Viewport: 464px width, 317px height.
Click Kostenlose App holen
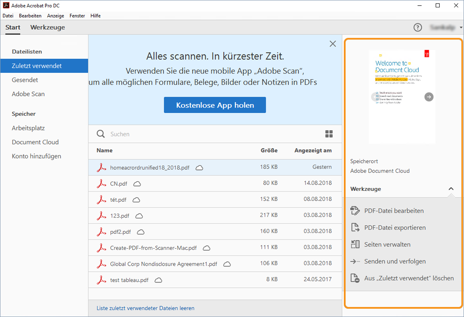tap(215, 105)
